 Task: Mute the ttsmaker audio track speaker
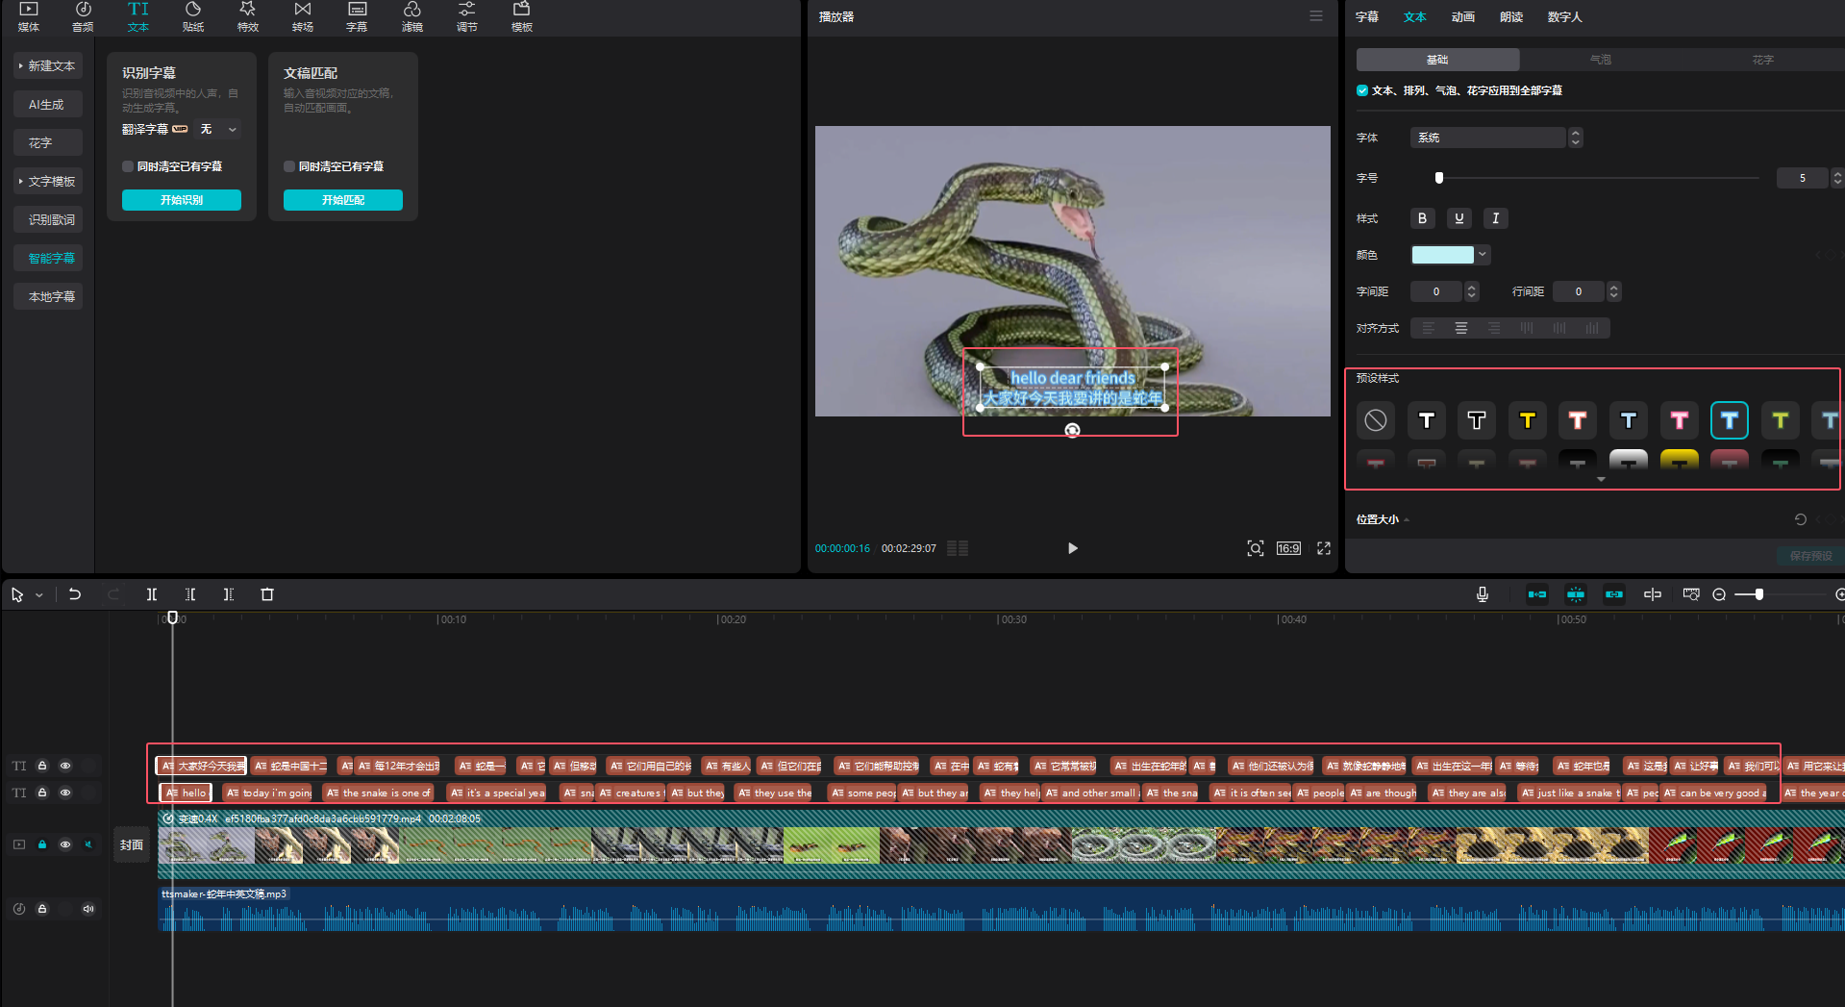[x=88, y=909]
